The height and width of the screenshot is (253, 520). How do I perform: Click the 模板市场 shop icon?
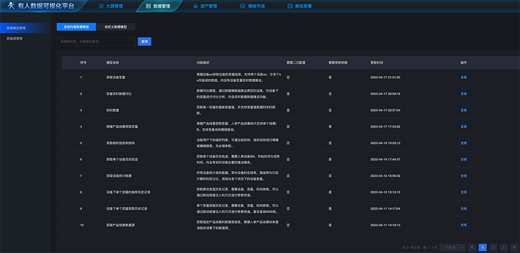(x=242, y=6)
